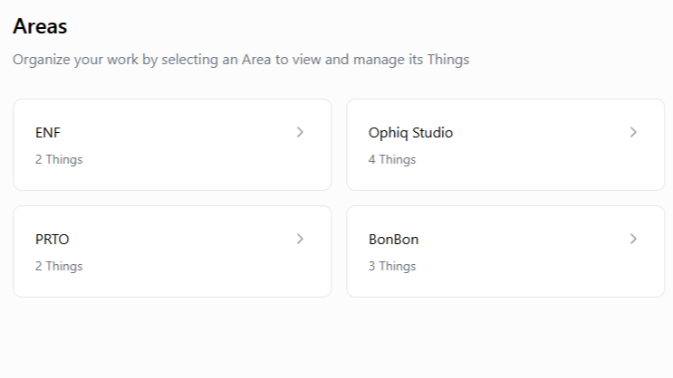The image size is (673, 378).
Task: Open the ENF area by its title
Action: point(48,133)
